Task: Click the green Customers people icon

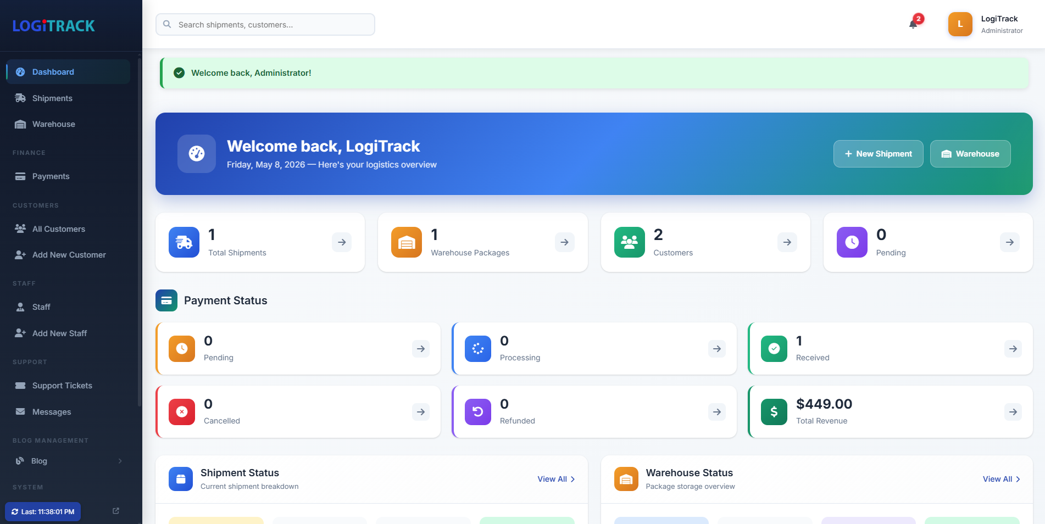Action: (629, 242)
